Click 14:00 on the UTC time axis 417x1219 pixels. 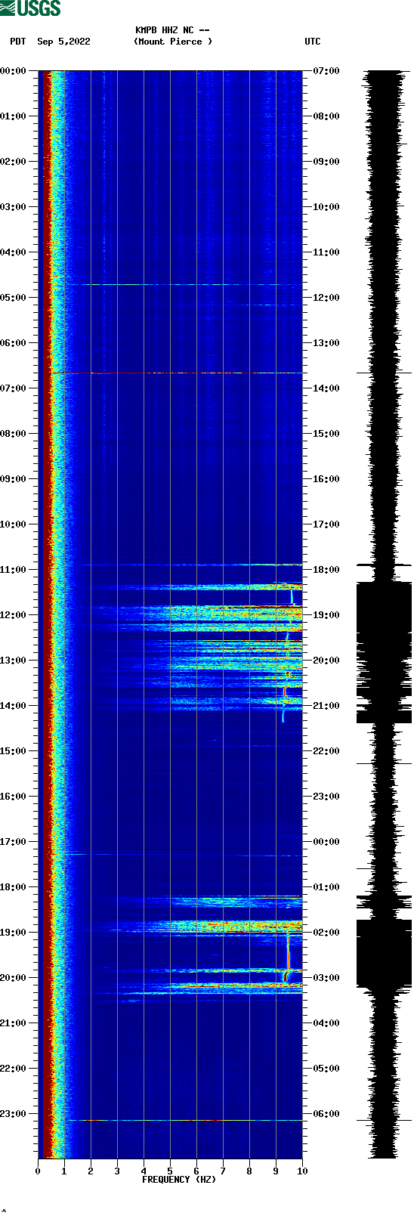(x=326, y=388)
